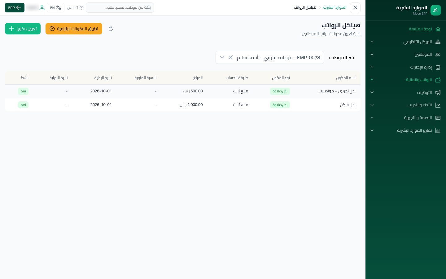446x279 pixels.
Task: Click the refresh icon near page header
Action: (111, 29)
